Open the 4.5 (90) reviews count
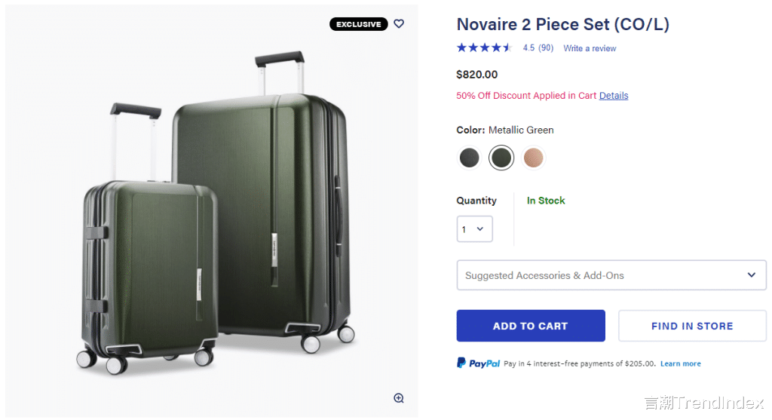The width and height of the screenshot is (772, 420). pyautogui.click(x=538, y=48)
